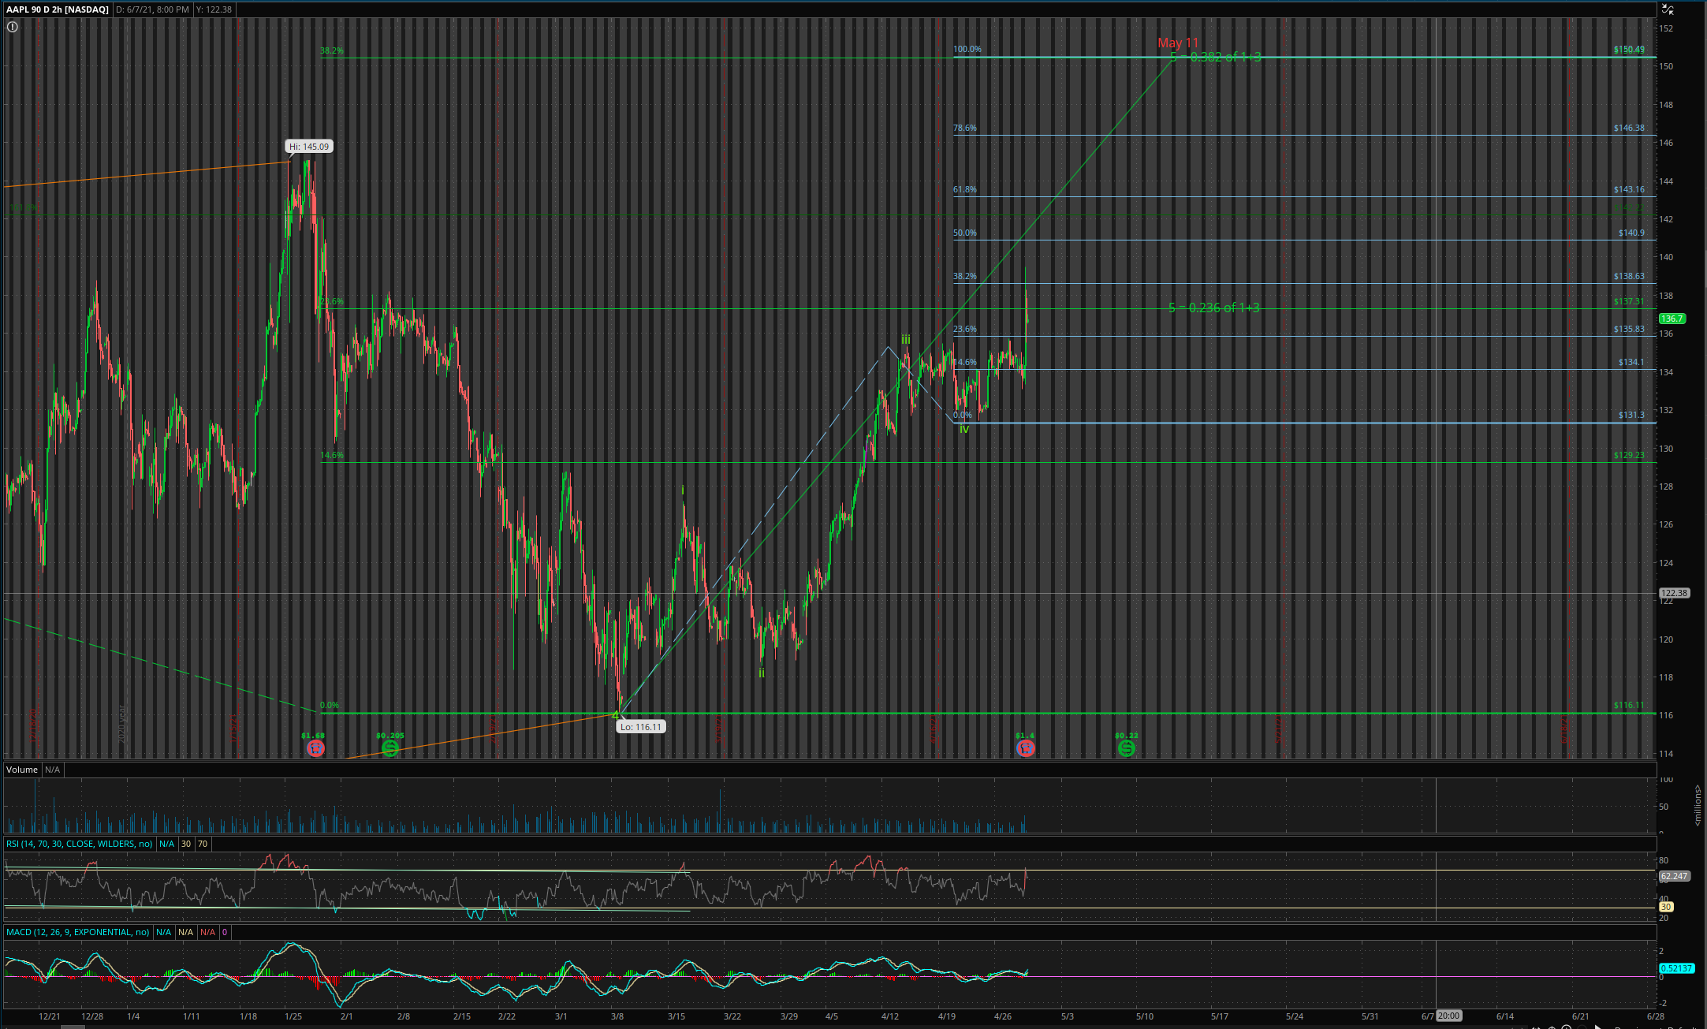Viewport: 1707px width, 1029px height.
Task: Click the RSI oversold 30 level tag
Action: [x=185, y=844]
